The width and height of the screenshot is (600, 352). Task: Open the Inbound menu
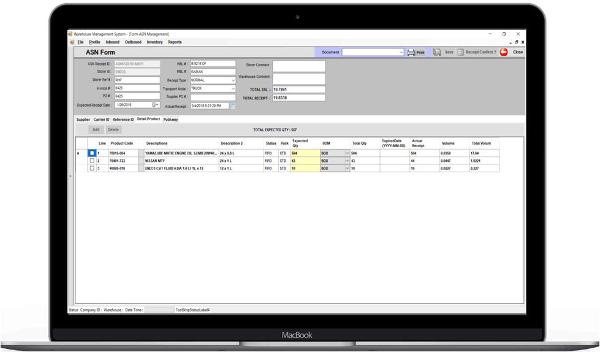112,42
